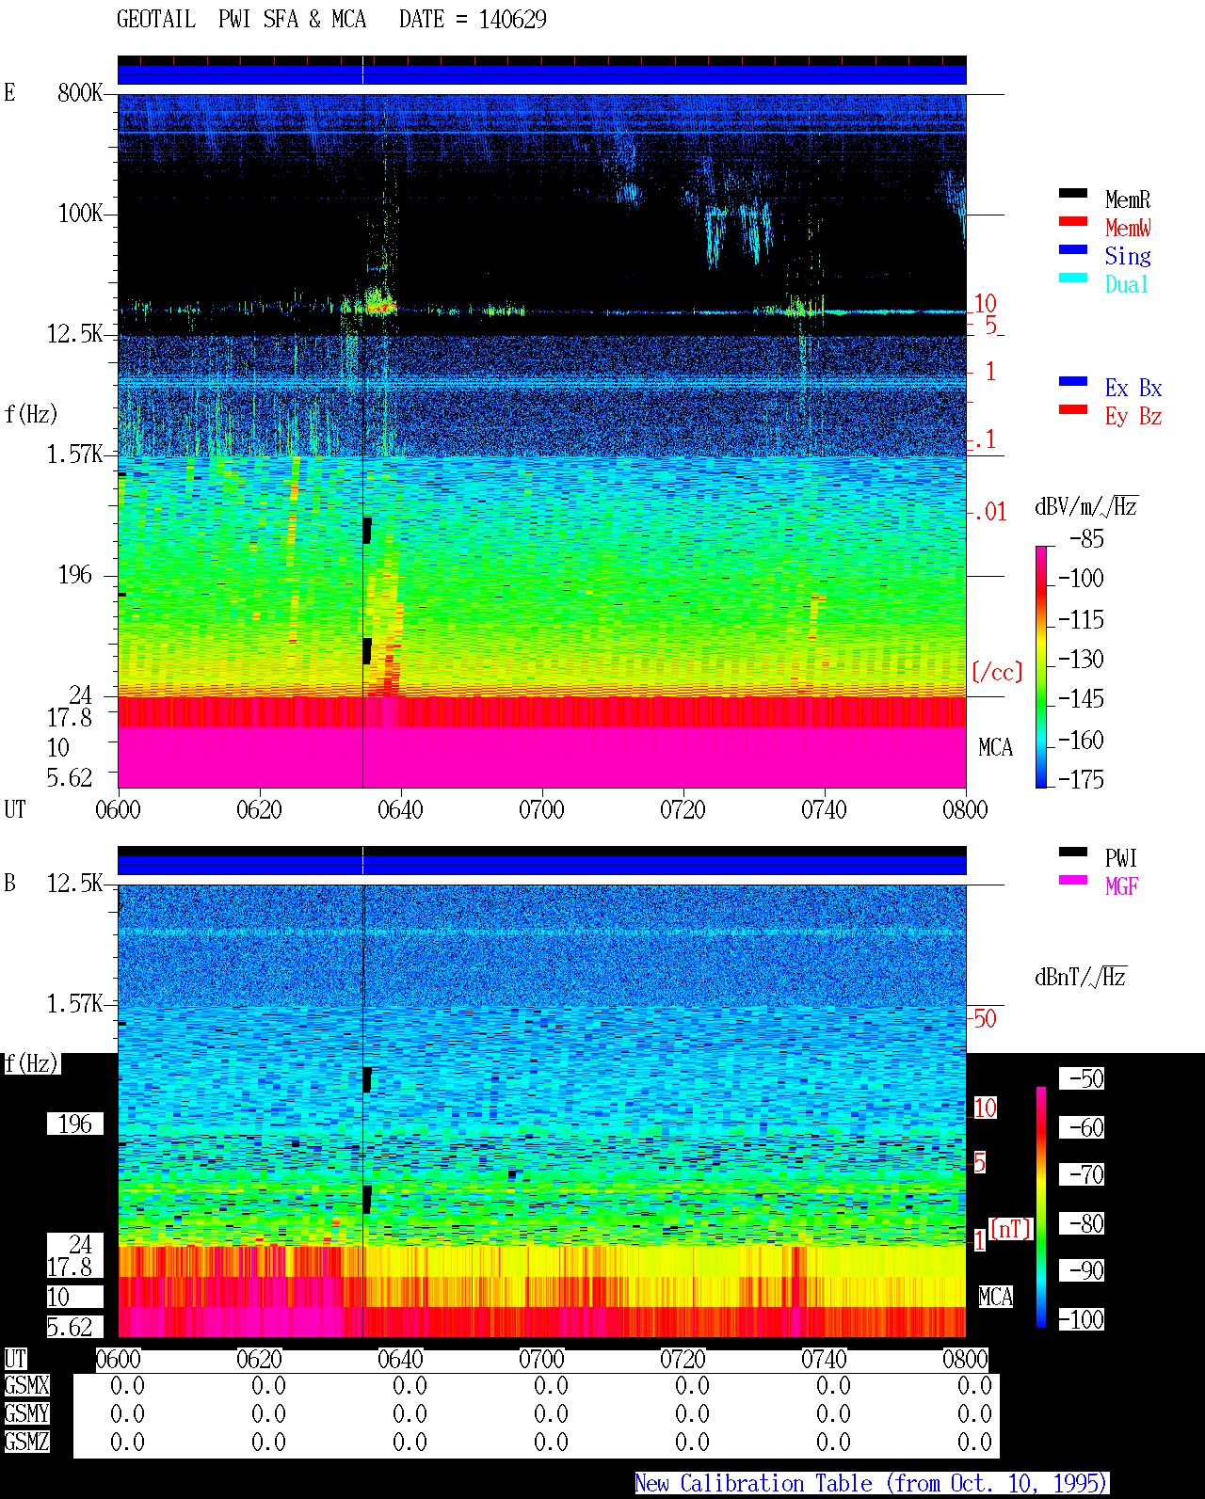This screenshot has height=1499, width=1205.
Task: Click the 0700 tick on E panel axis
Action: (x=541, y=809)
